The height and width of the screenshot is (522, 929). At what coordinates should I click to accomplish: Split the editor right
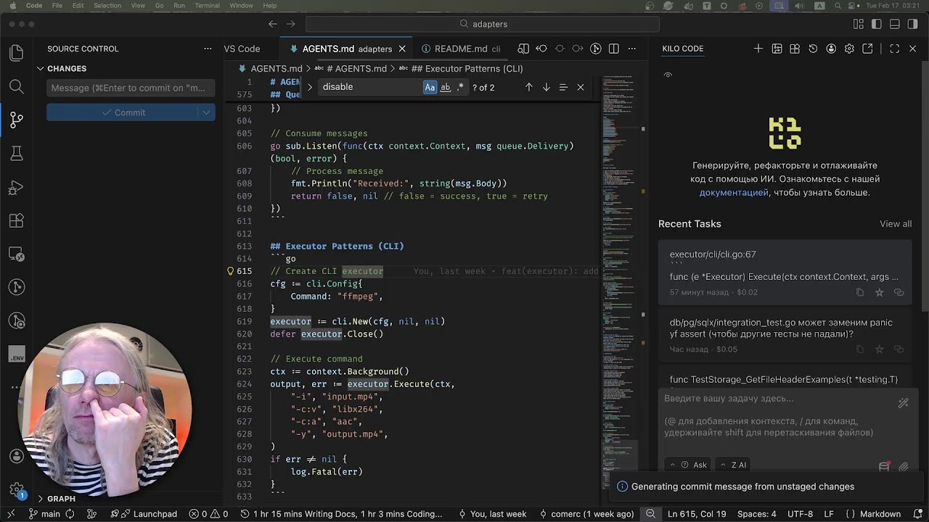tap(614, 49)
